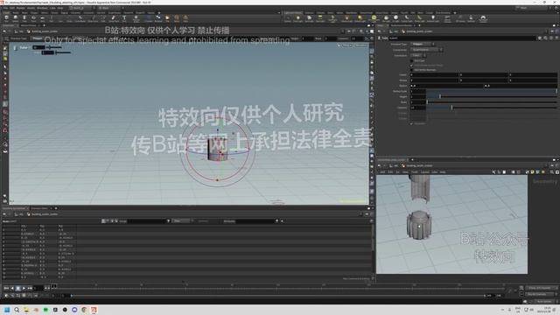560x315 pixels.
Task: Click the tube node name field
Action: point(462,38)
